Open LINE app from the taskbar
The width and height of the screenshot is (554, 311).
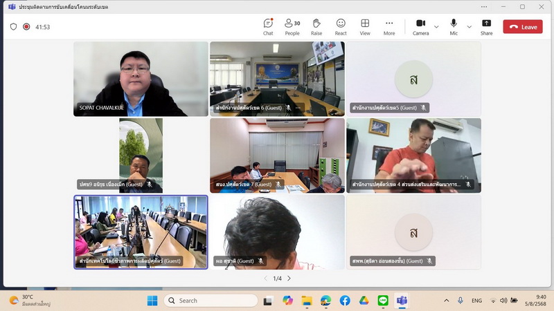tap(382, 301)
